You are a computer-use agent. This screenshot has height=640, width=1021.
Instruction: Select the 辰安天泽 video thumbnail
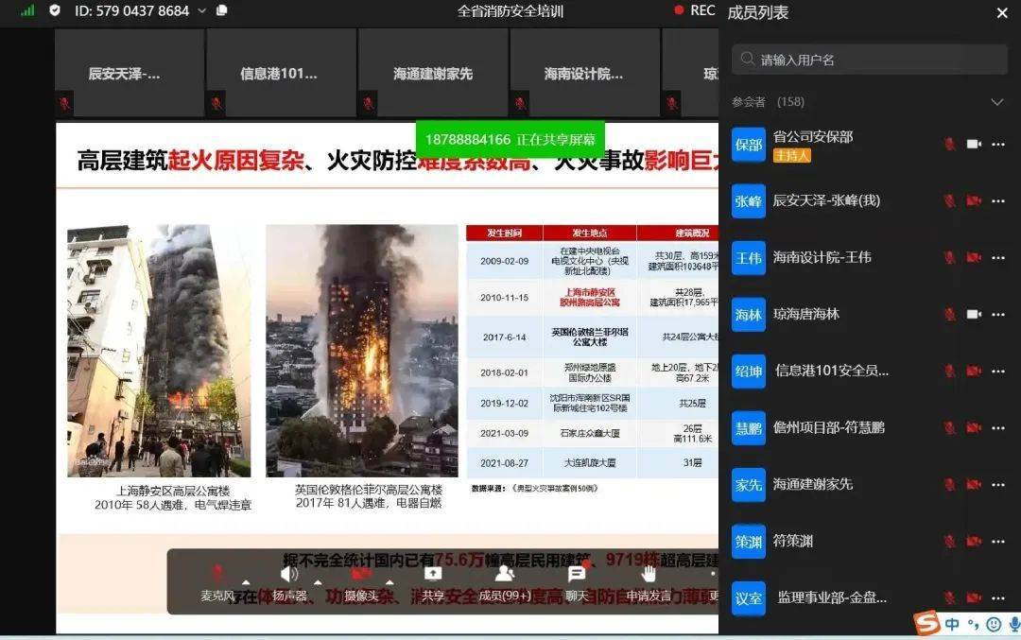click(129, 73)
